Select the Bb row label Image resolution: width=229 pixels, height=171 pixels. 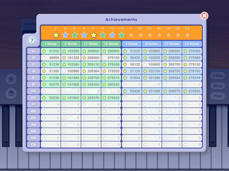(x=33, y=111)
